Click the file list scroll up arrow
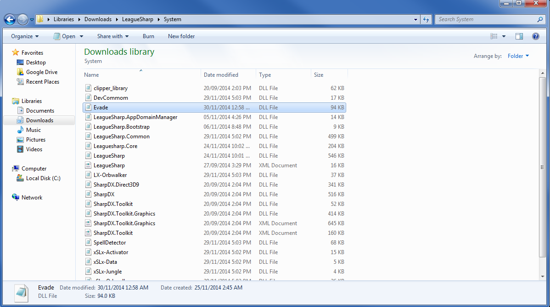The height and width of the screenshot is (307, 550). click(543, 73)
